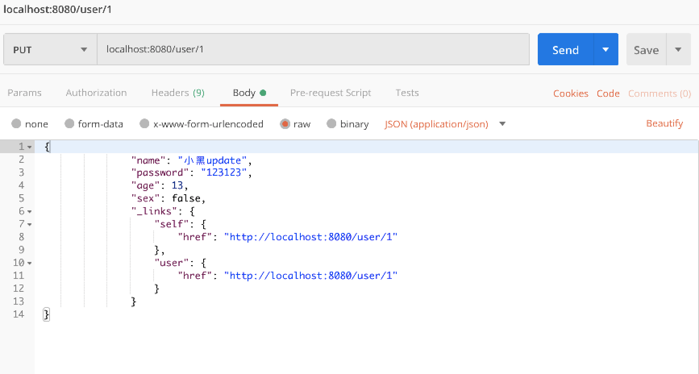The height and width of the screenshot is (374, 699).
Task: Open the Save button dropdown arrow
Action: (x=678, y=50)
